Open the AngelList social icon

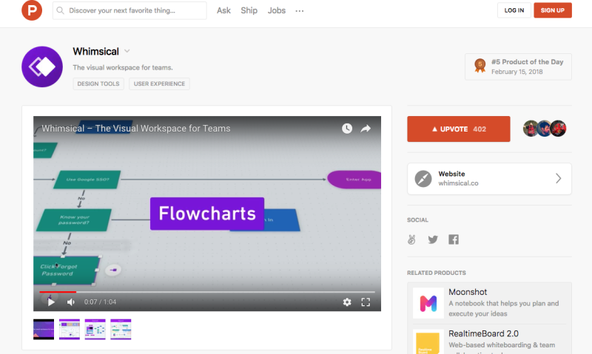(x=411, y=239)
